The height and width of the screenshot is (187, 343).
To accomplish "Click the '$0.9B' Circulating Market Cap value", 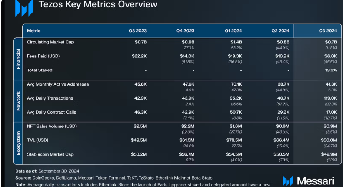I will [x=188, y=42].
